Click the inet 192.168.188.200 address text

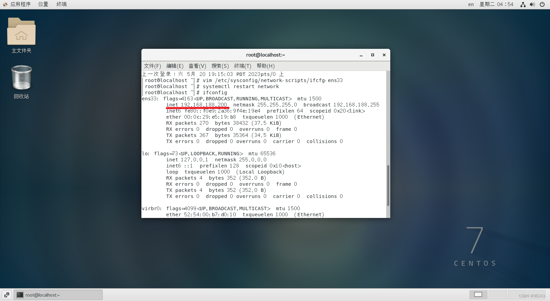coord(196,105)
